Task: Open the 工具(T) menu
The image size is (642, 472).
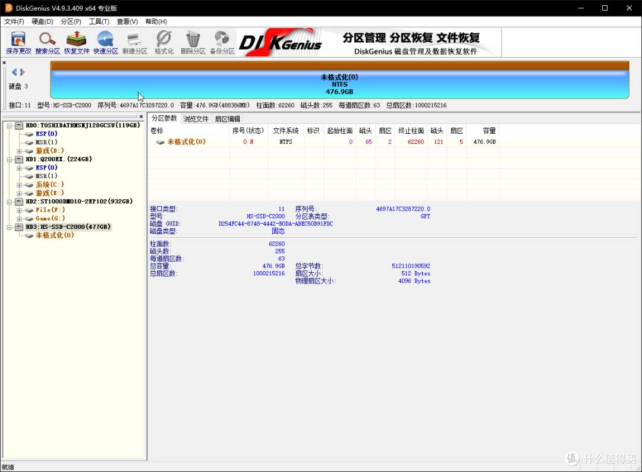Action: click(x=99, y=21)
